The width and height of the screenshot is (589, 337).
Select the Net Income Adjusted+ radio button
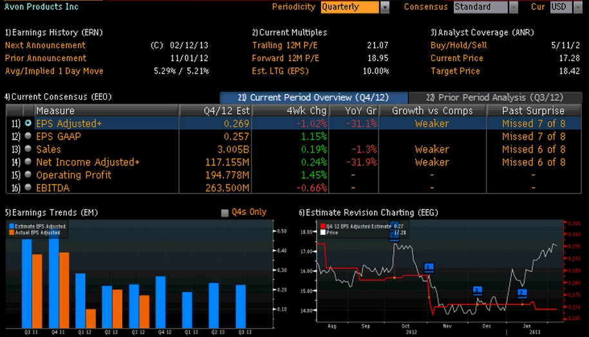click(x=28, y=161)
